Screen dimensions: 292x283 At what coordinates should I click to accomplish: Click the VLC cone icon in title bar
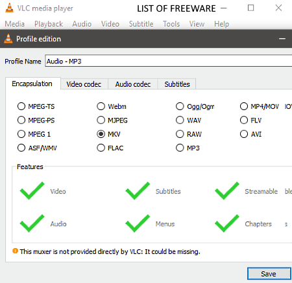[9, 8]
